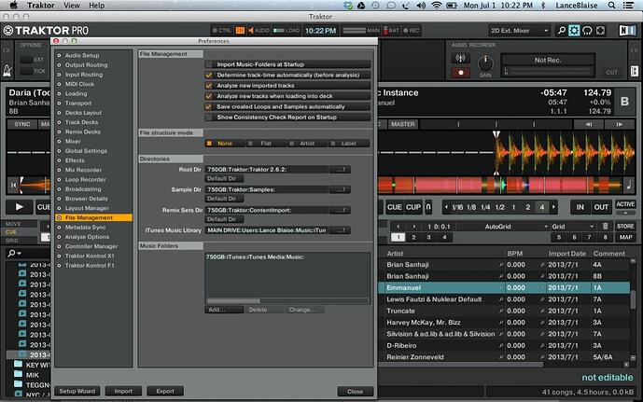This screenshot has width=643, height=402.
Task: Select None file structure mode
Action: 225,144
